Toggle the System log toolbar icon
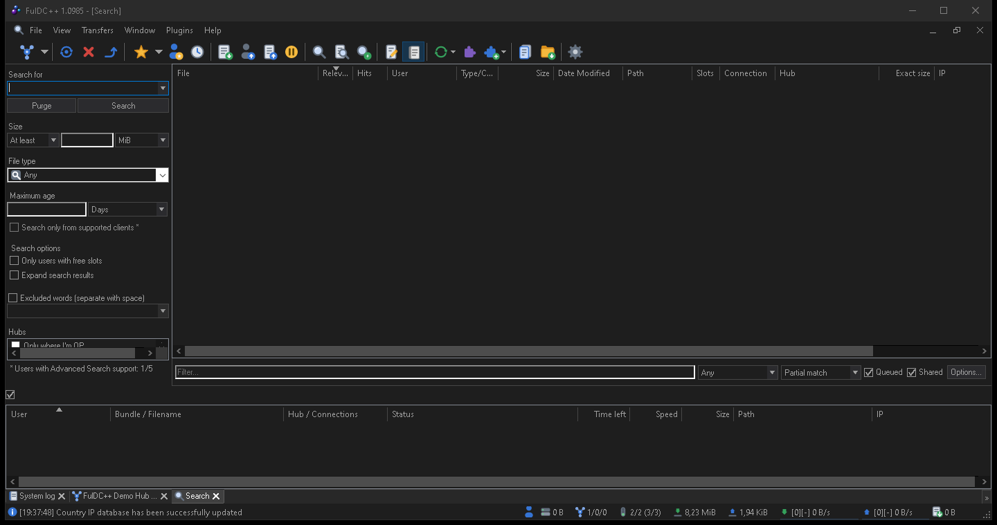This screenshot has height=525, width=997. 413,52
